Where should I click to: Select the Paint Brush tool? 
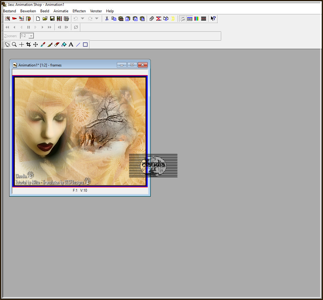click(x=50, y=45)
